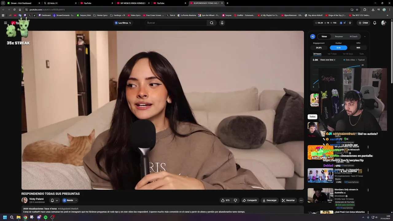
Task: Open the Spin the Wheel bookmark
Action: (x=209, y=15)
